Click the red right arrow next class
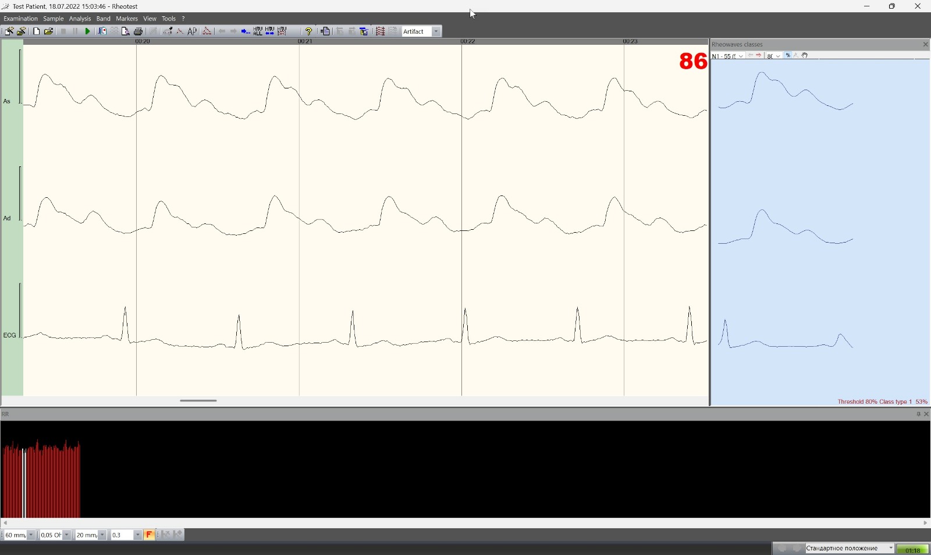 point(759,55)
